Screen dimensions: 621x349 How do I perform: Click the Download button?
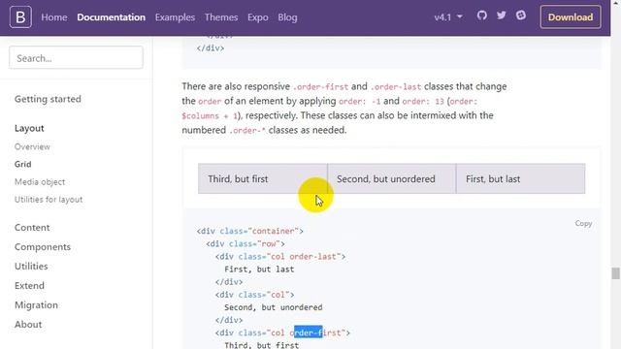[x=571, y=17]
